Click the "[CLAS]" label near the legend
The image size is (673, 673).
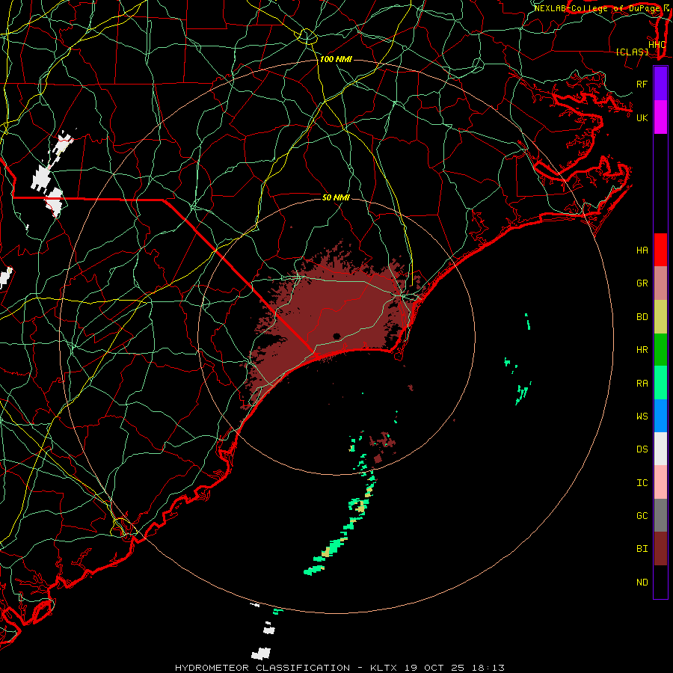point(632,52)
